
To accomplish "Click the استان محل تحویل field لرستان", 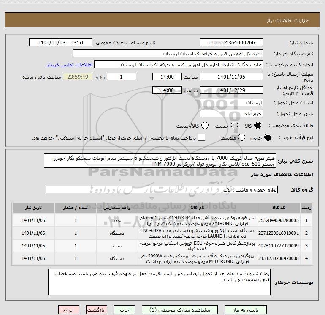I will pos(231,103).
